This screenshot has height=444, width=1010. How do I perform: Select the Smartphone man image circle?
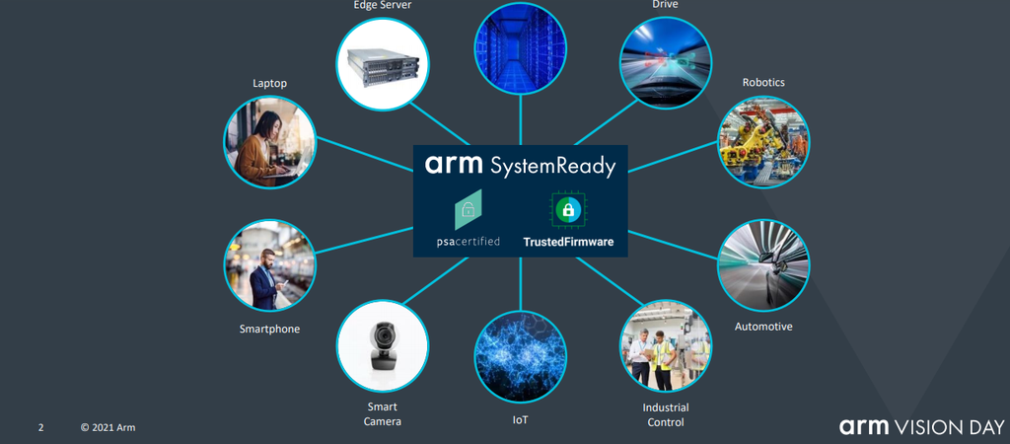(x=270, y=265)
